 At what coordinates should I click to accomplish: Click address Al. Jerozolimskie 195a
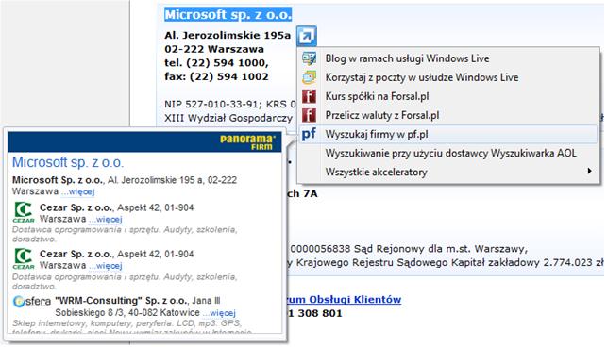pyautogui.click(x=228, y=36)
